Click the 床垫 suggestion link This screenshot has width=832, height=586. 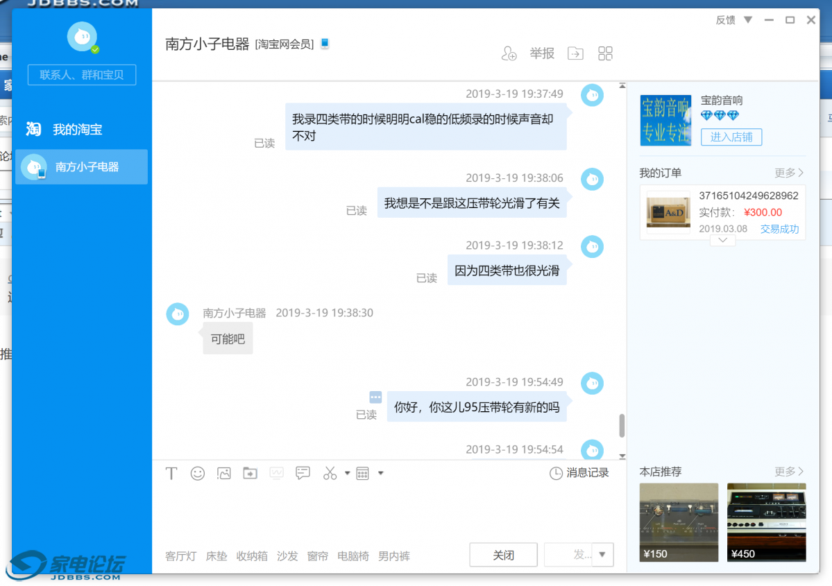click(x=216, y=555)
